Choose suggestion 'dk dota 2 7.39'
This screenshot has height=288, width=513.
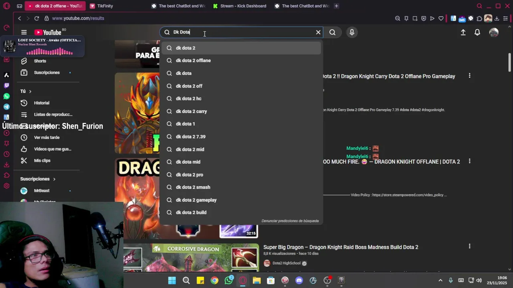(240, 136)
